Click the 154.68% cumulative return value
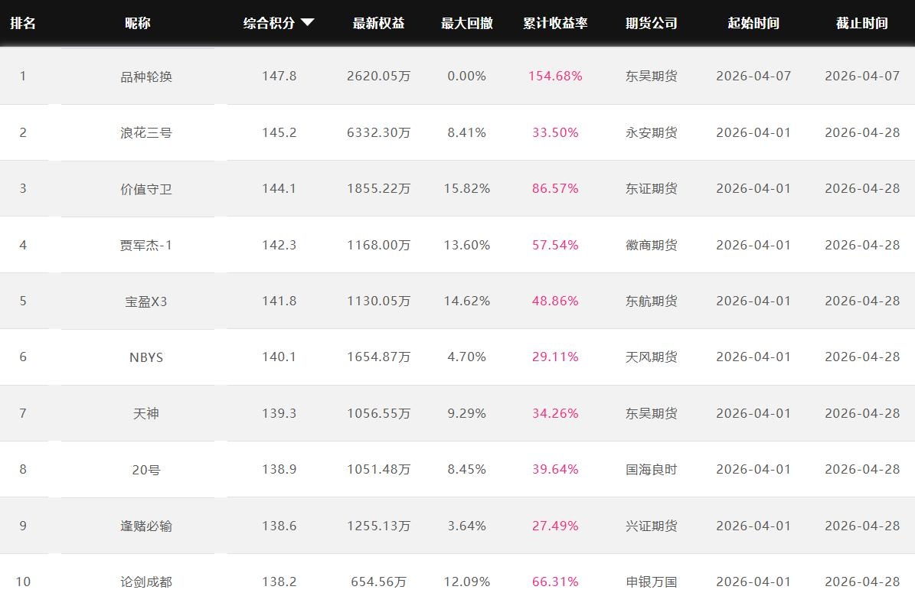The width and height of the screenshot is (915, 606). click(x=555, y=77)
